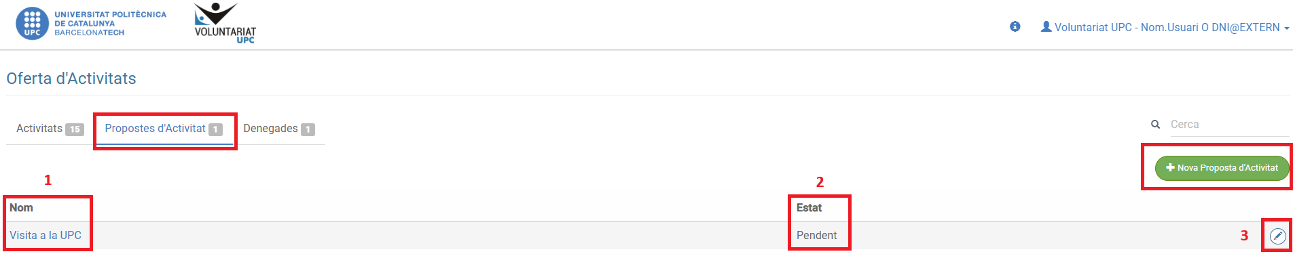Click the Pendent status cell
Viewport: 1293px width, 277px height.
click(816, 236)
